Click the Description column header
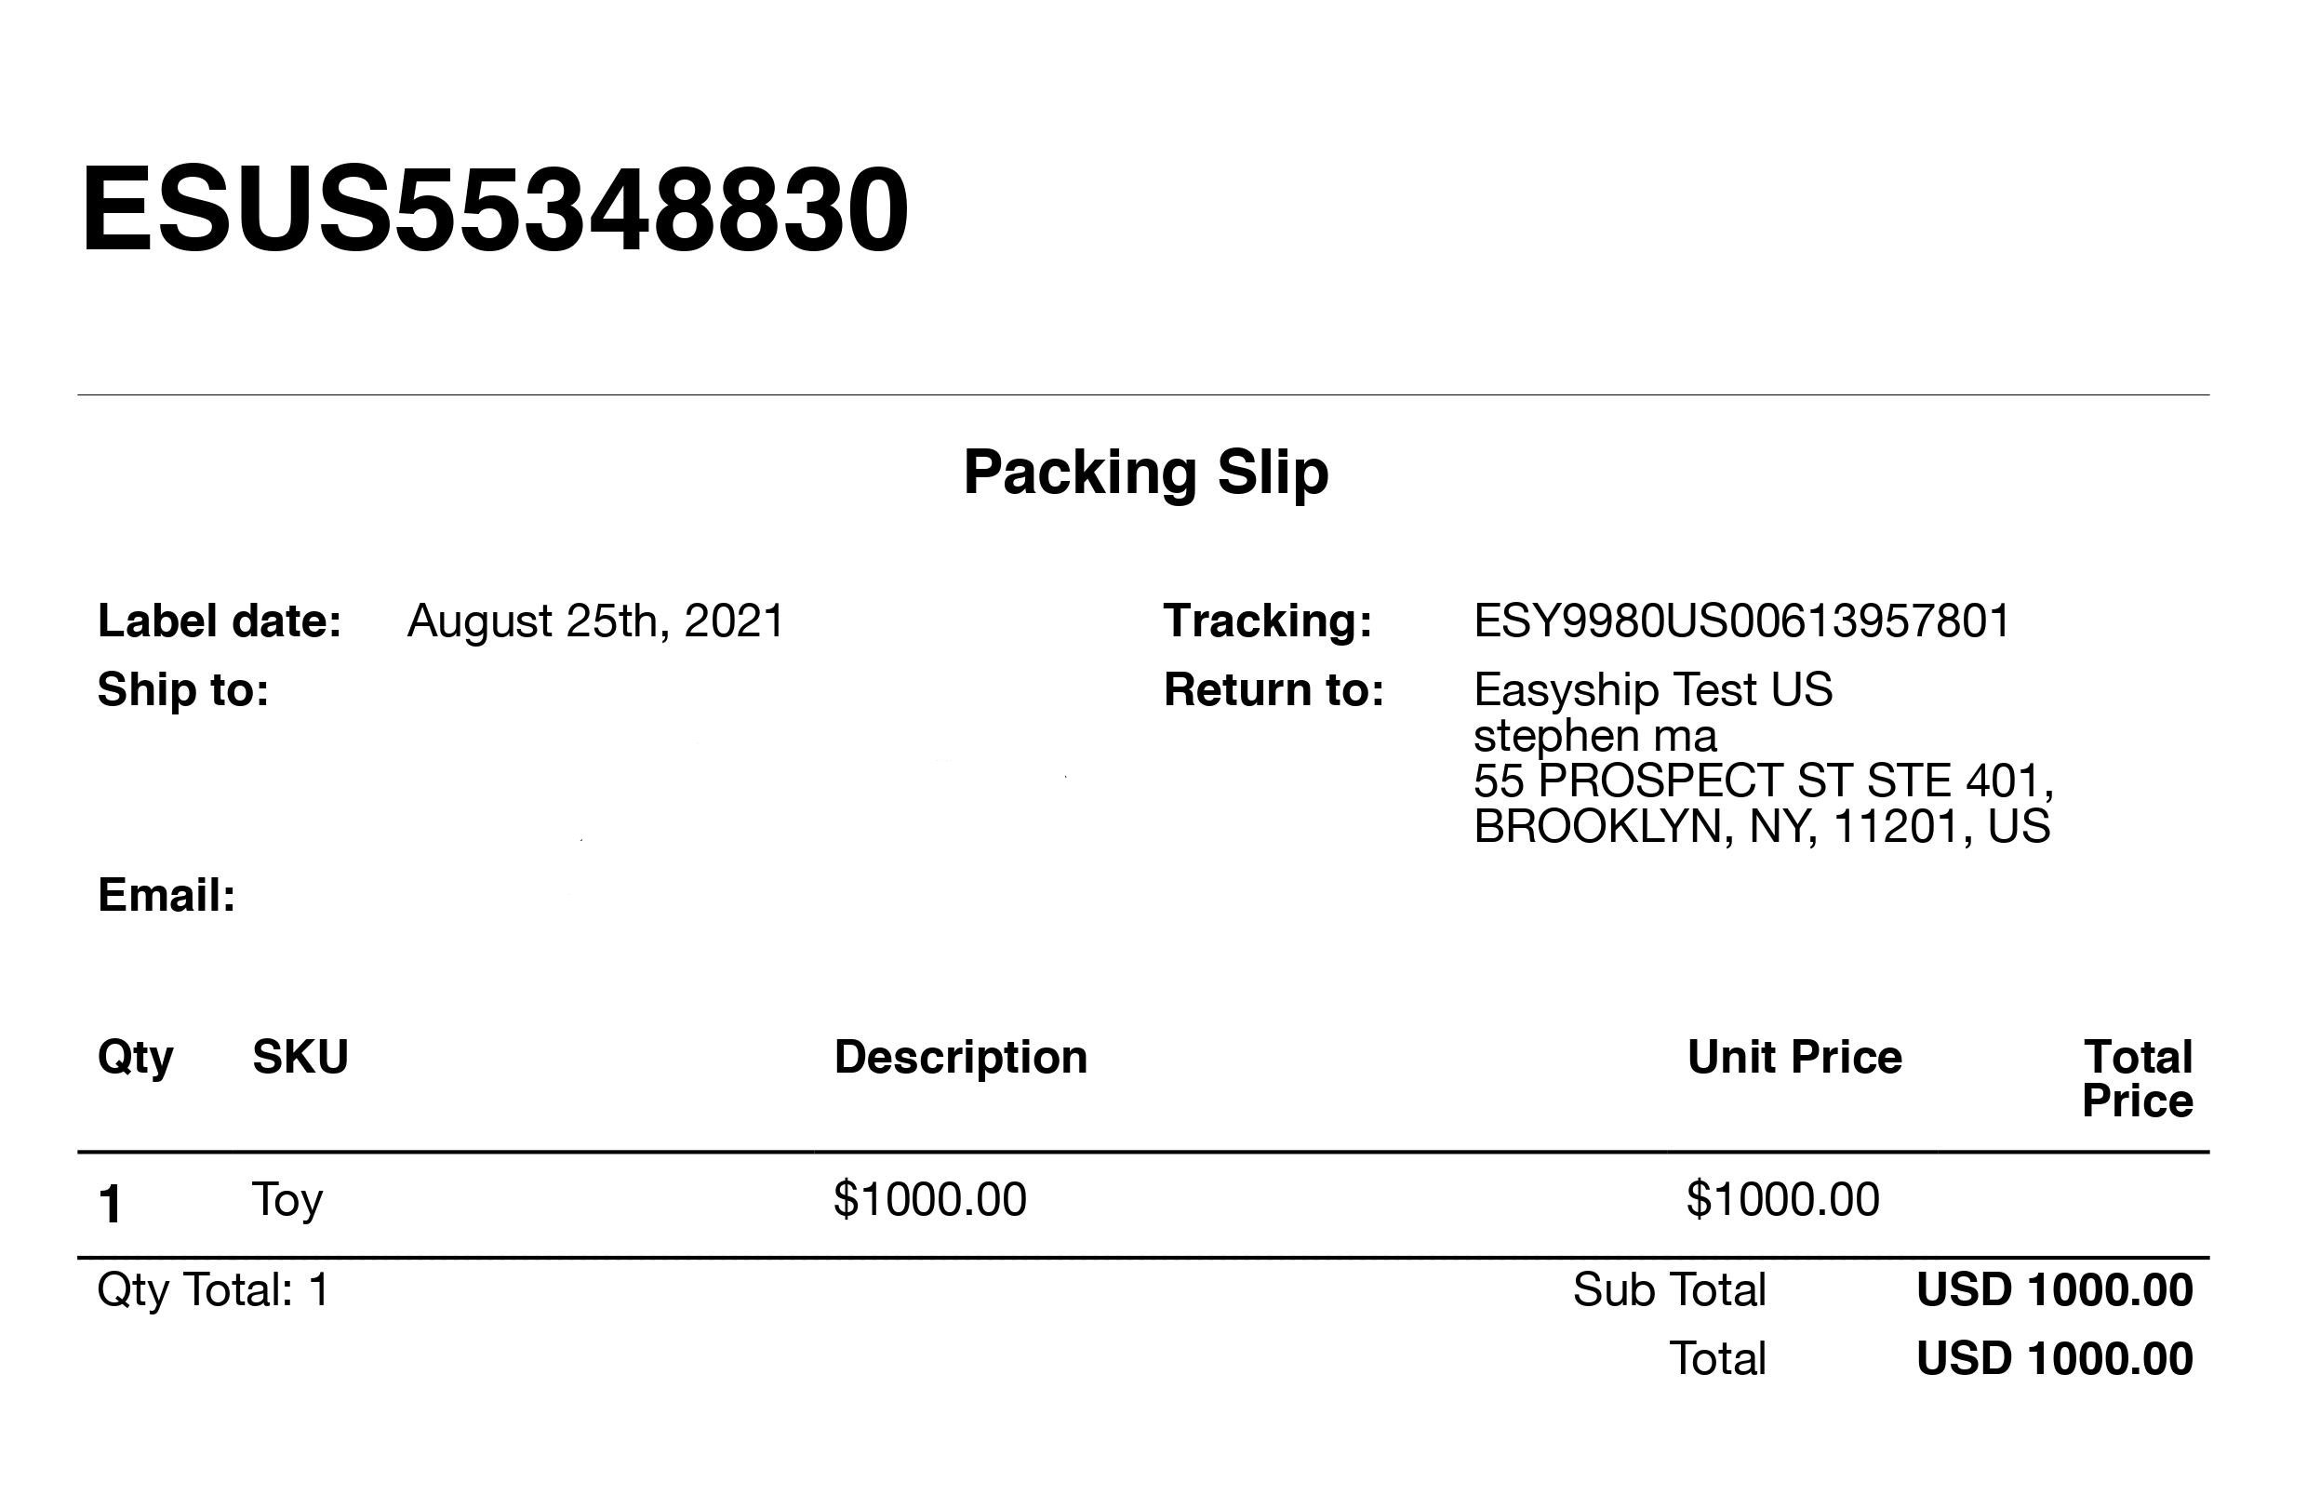Image resolution: width=2307 pixels, height=1508 pixels. tap(961, 1059)
